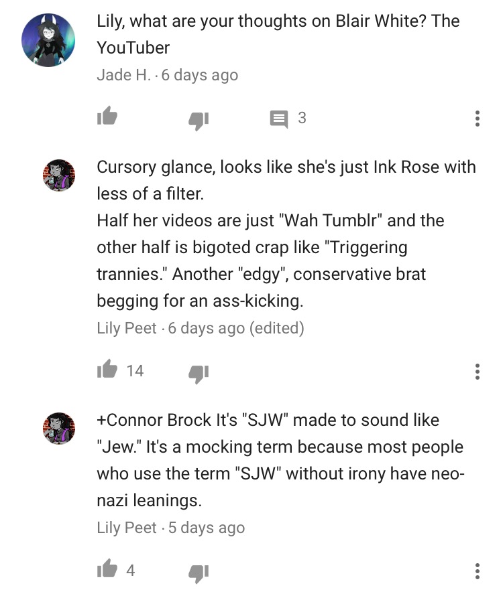The width and height of the screenshot is (503, 600).
Task: Dislike Lily Peet's '+Connor Brock' reply
Action: 199,574
